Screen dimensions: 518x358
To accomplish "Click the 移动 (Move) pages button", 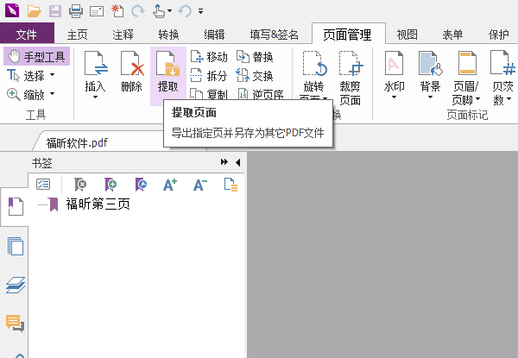I will pyautogui.click(x=208, y=57).
